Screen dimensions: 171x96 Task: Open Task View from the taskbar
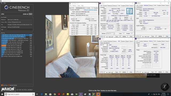pos(37,94)
